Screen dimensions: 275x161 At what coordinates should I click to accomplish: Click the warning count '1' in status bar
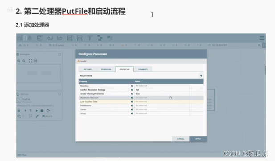coord(124,45)
